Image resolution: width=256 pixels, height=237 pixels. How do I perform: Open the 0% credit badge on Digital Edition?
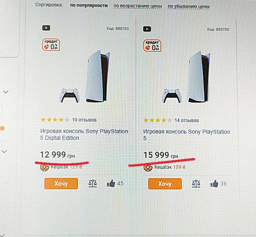coord(51,45)
